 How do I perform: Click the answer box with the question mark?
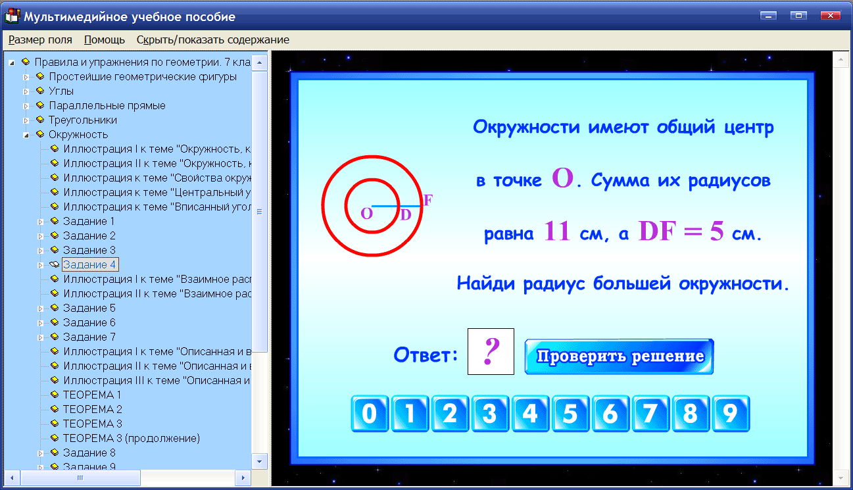coord(490,352)
